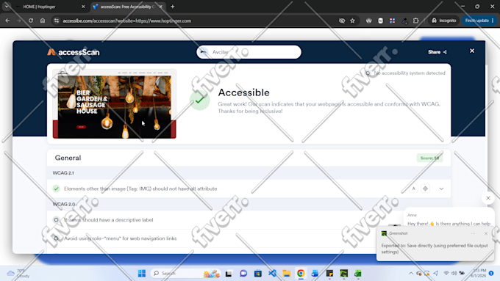Click the green check for alt attribute rule
Viewport: 500px width, 281px height.
coord(56,189)
